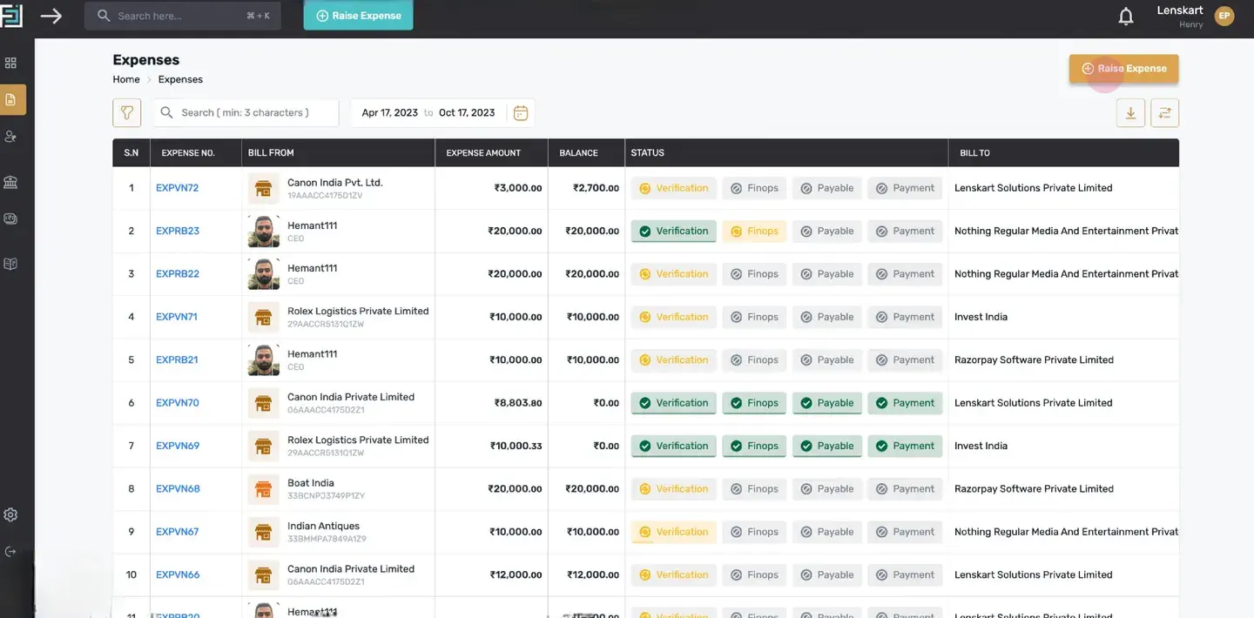Click completed Verification status for EXPRB23
The image size is (1254, 618).
pos(674,231)
